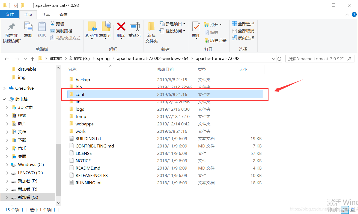Click History (历史记录) button

pyautogui.click(x=216, y=40)
